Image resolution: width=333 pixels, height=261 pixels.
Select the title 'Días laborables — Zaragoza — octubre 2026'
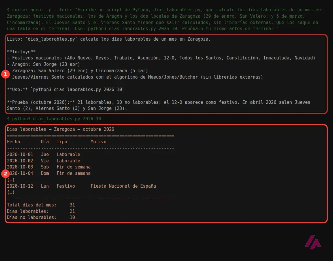click(61, 129)
